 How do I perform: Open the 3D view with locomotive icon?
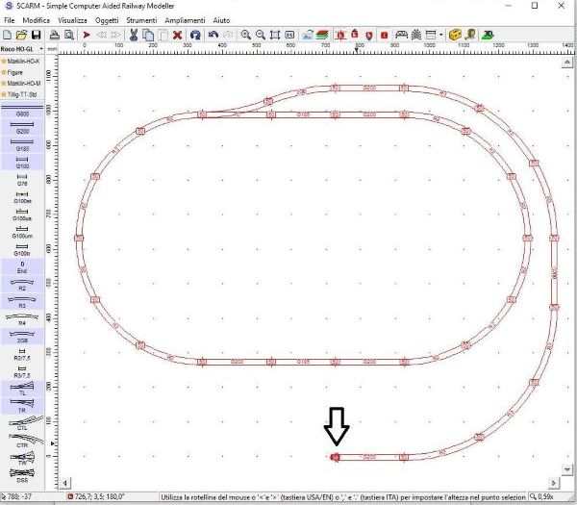point(489,35)
